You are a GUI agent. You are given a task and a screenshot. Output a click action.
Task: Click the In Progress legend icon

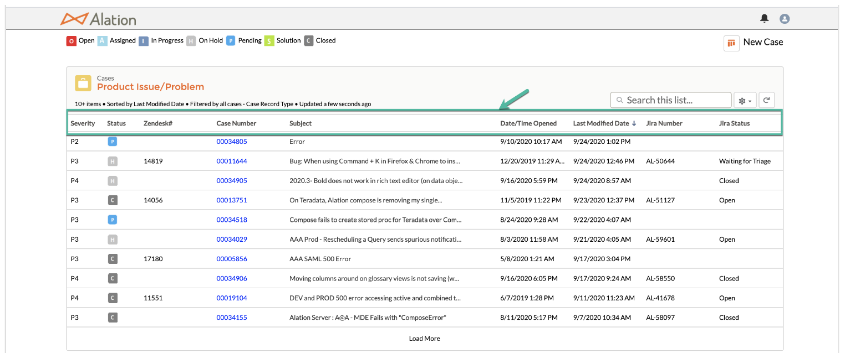(x=144, y=41)
